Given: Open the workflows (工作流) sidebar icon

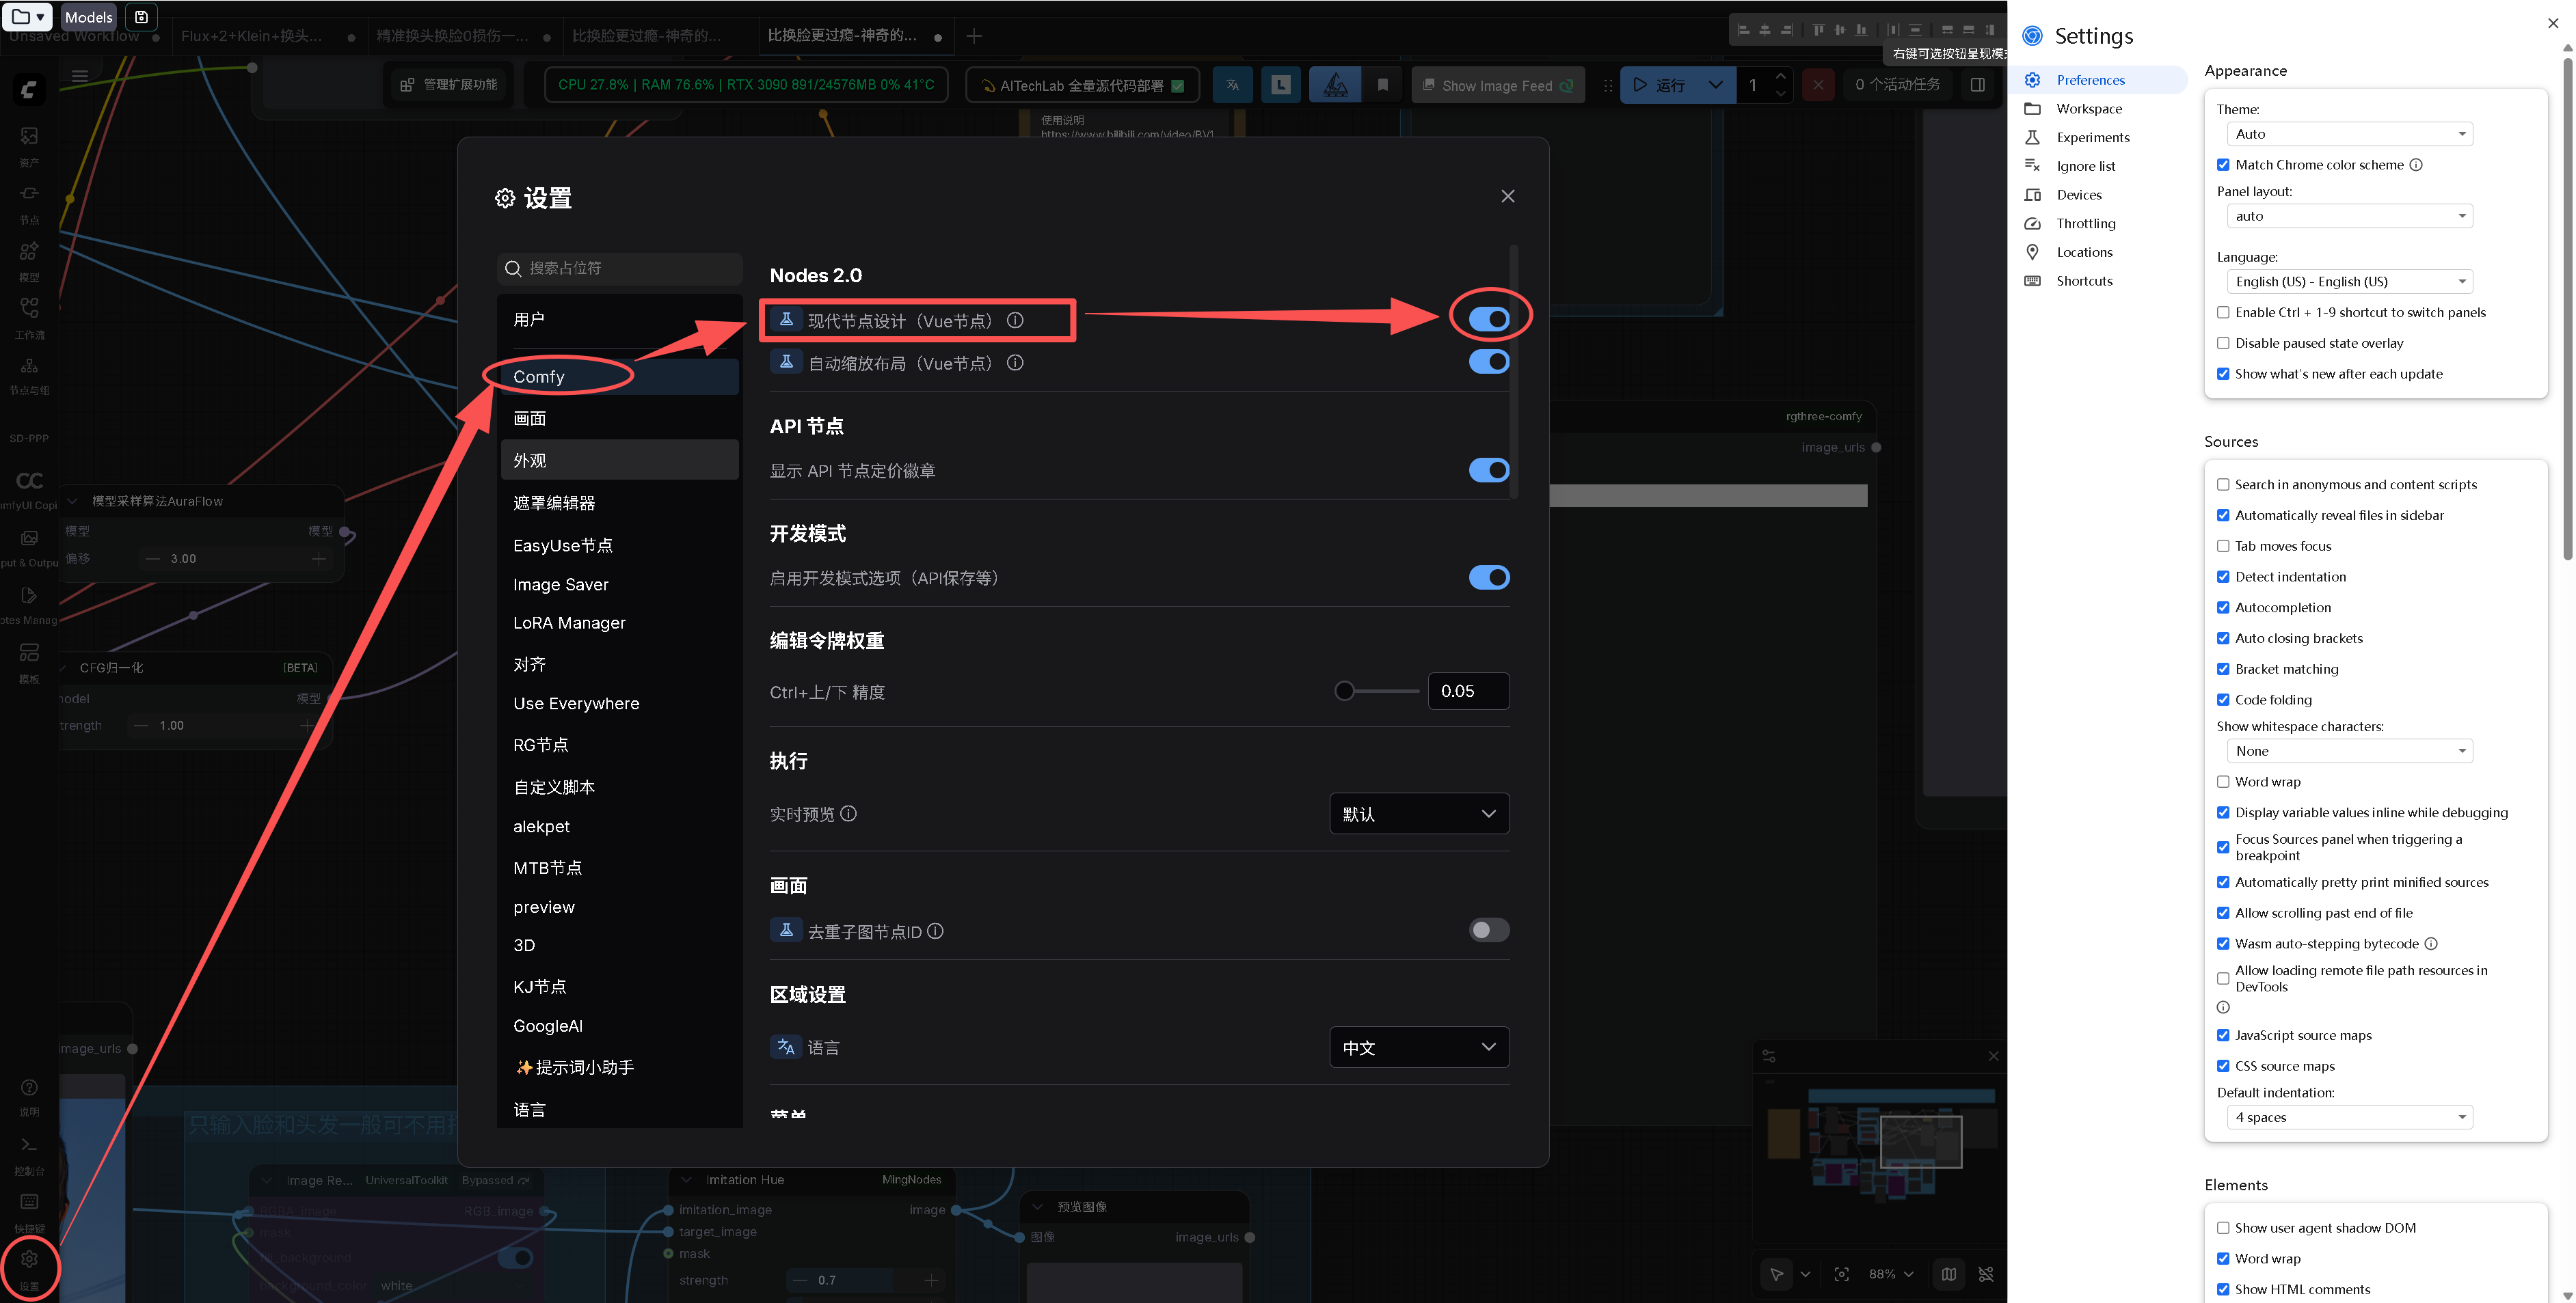Looking at the screenshot, I should [x=29, y=307].
